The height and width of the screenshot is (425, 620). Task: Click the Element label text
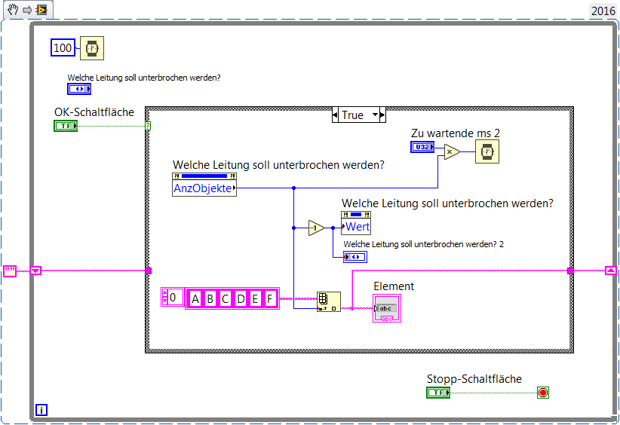(x=394, y=286)
